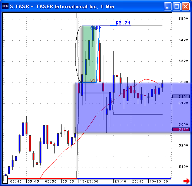
Task: Click the tall red candlestick beside green box
Action: pyautogui.click(x=99, y=62)
